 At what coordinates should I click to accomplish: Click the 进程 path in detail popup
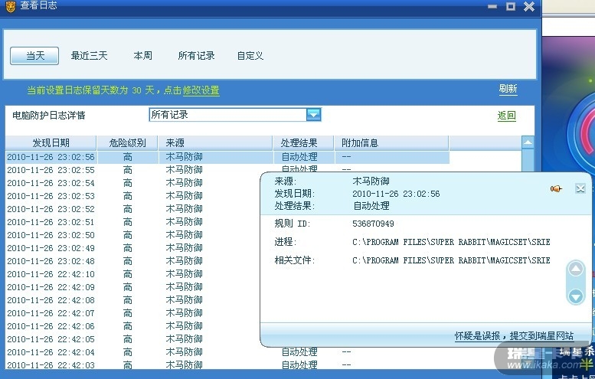[451, 242]
